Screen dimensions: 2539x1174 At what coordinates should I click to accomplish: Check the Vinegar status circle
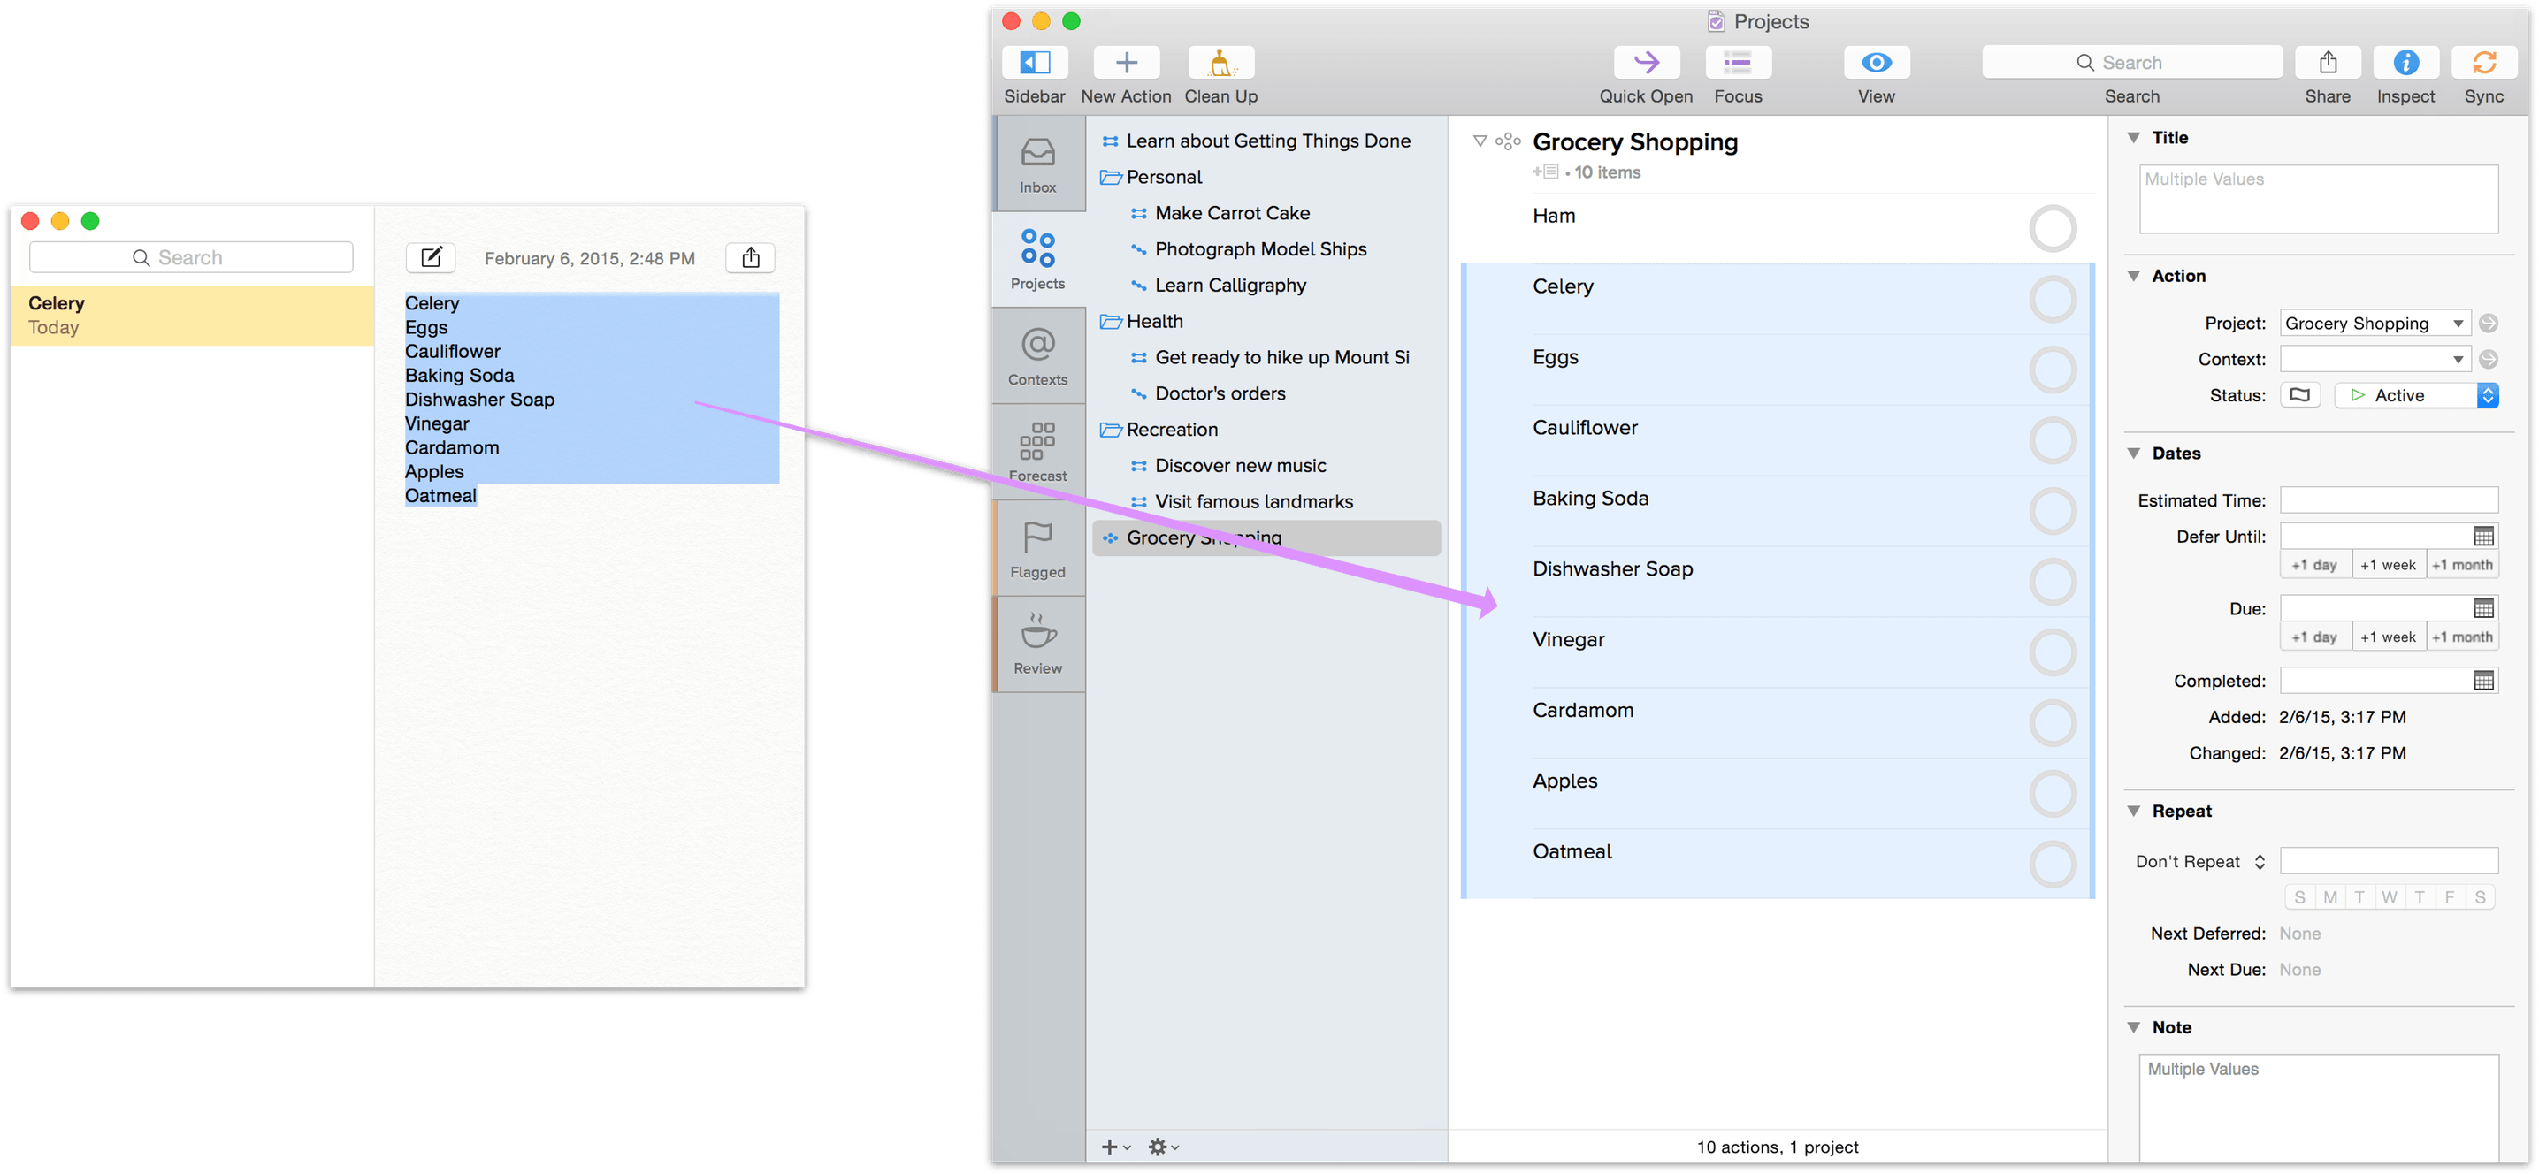pos(2052,652)
